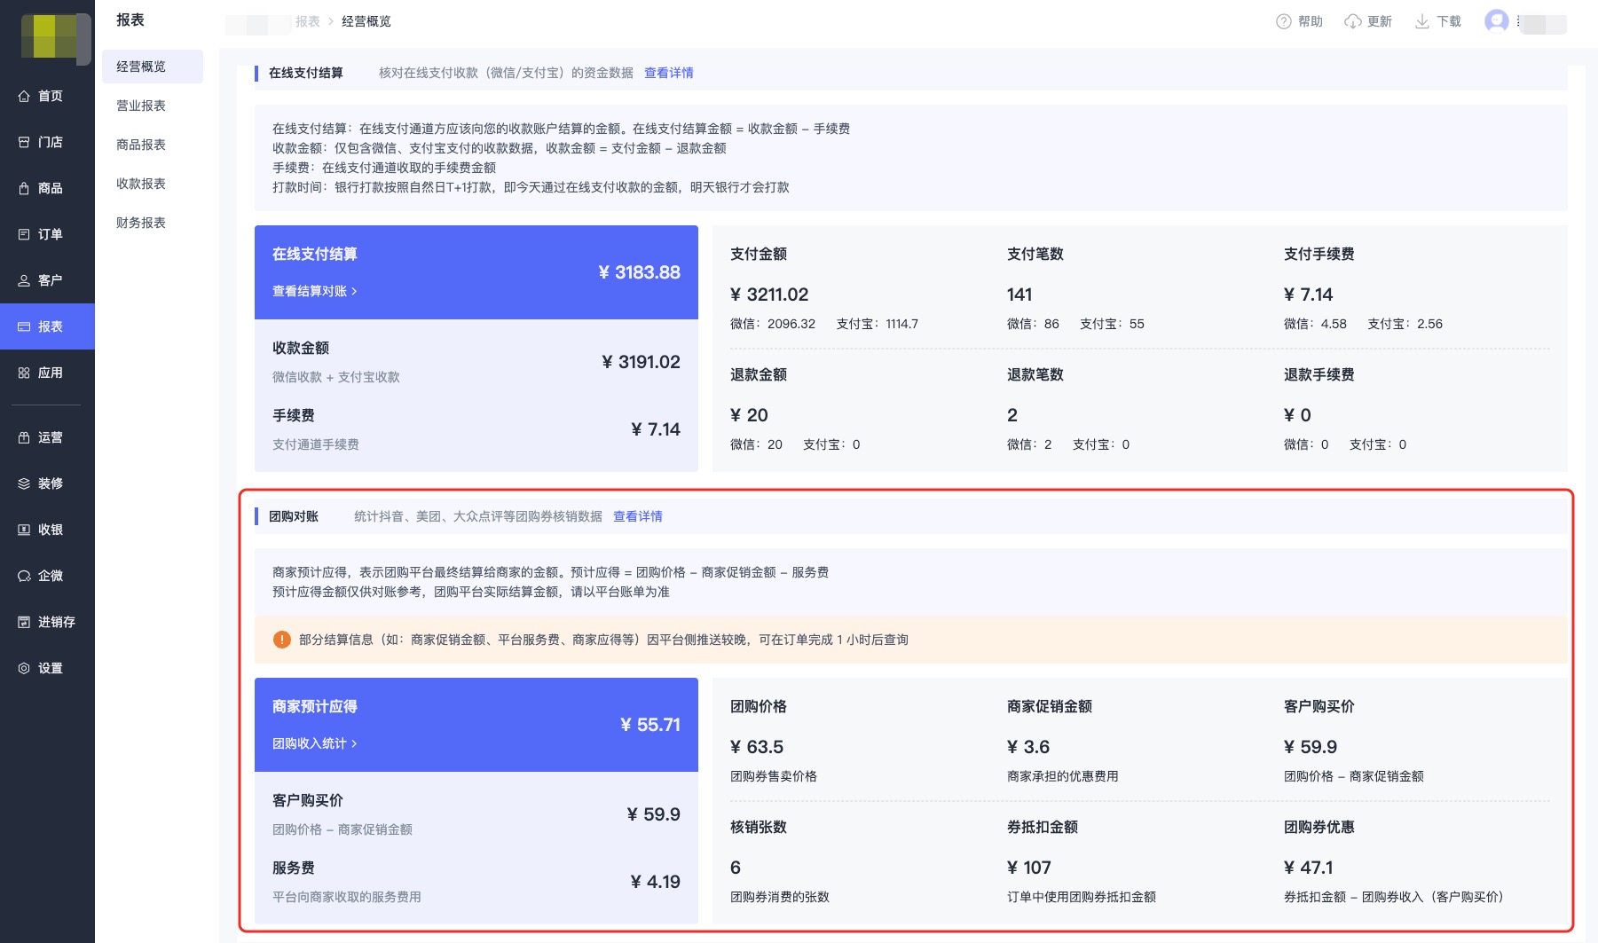Viewport: 1598px width, 943px height.
Task: Open 商品报表 in report submenu
Action: click(x=141, y=145)
